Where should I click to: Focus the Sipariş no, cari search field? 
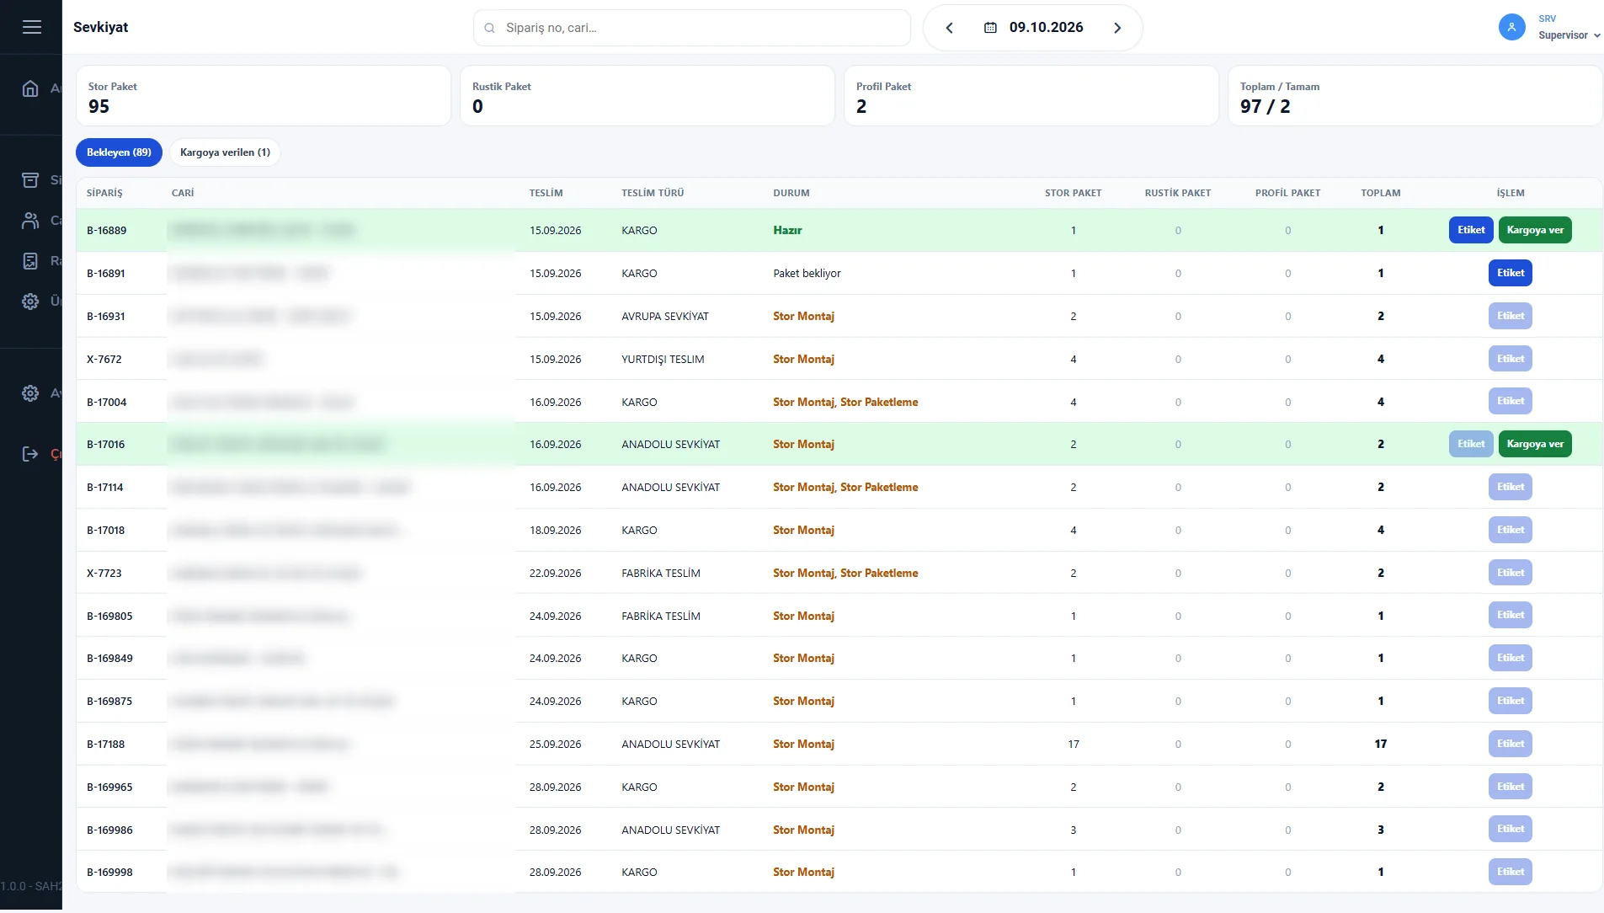point(692,28)
